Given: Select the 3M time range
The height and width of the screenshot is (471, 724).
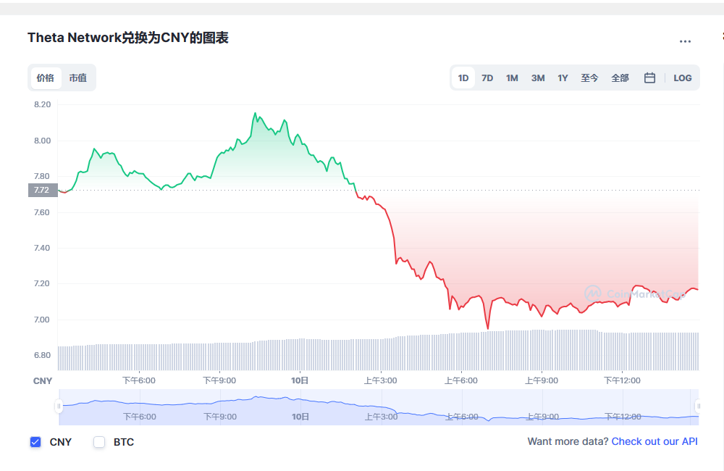Looking at the screenshot, I should coord(538,78).
